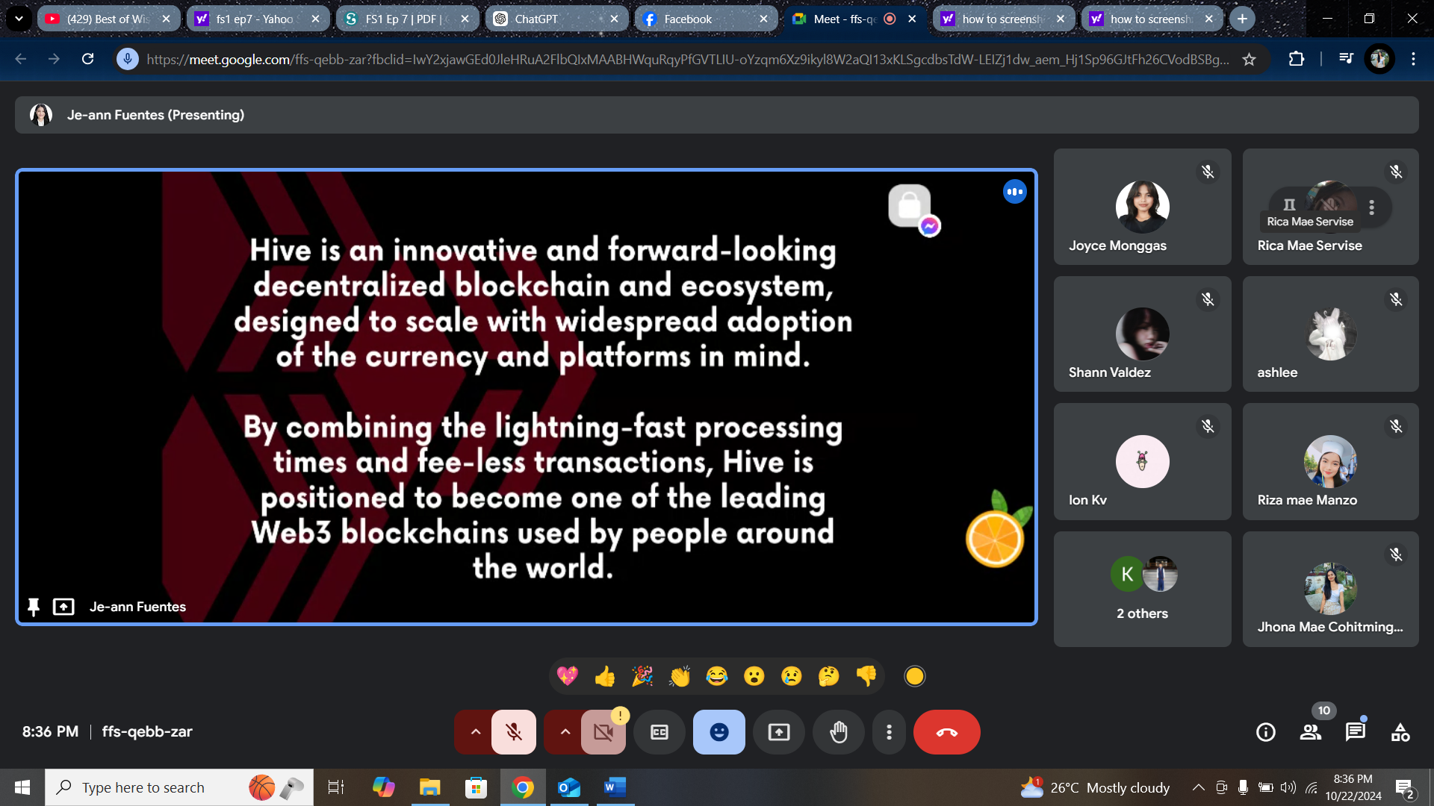Open Windows Start menu
This screenshot has height=806, width=1434.
[x=22, y=787]
